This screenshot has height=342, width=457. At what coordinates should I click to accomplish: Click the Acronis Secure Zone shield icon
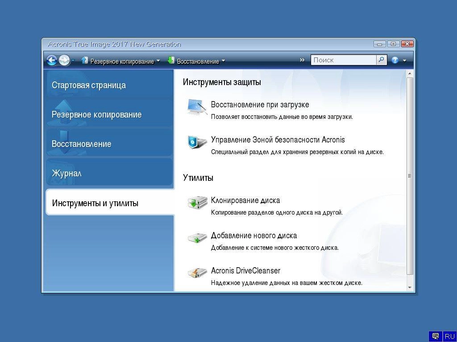click(x=197, y=142)
